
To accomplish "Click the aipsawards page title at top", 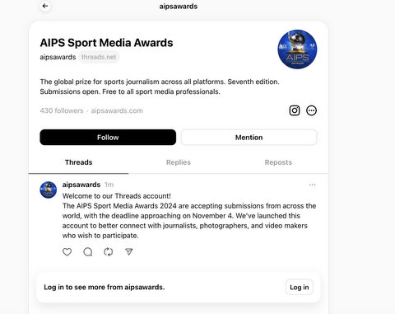I will (179, 6).
